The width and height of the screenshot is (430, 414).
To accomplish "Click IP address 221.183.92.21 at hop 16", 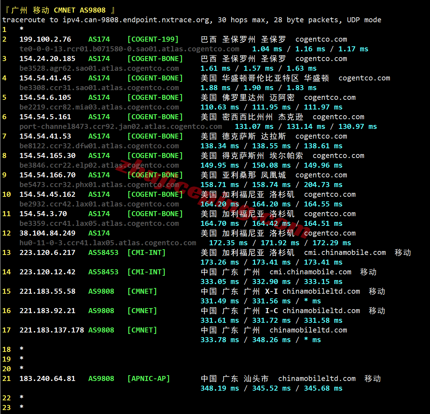I will (x=47, y=311).
